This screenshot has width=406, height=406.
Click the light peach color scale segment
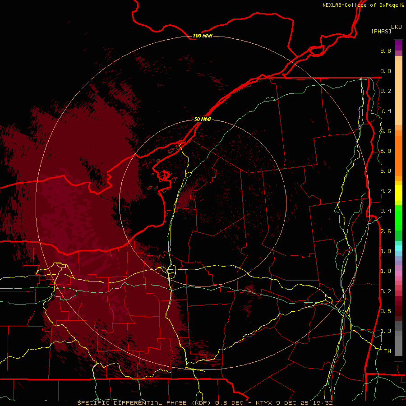tap(398, 93)
